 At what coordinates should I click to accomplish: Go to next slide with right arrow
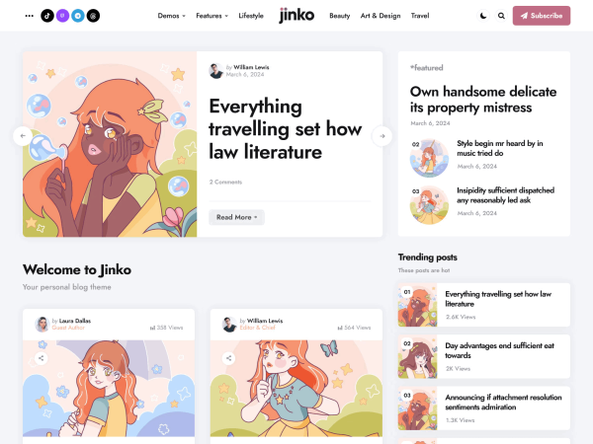(381, 136)
